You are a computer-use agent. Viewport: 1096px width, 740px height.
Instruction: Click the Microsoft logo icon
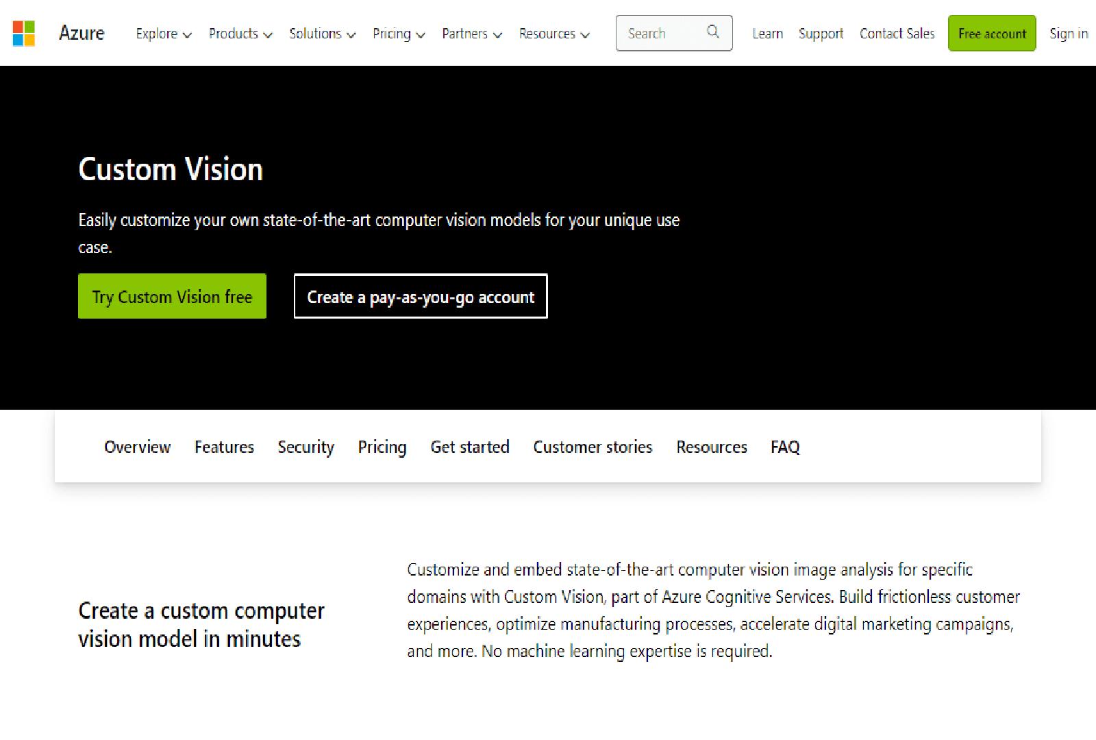[x=23, y=33]
